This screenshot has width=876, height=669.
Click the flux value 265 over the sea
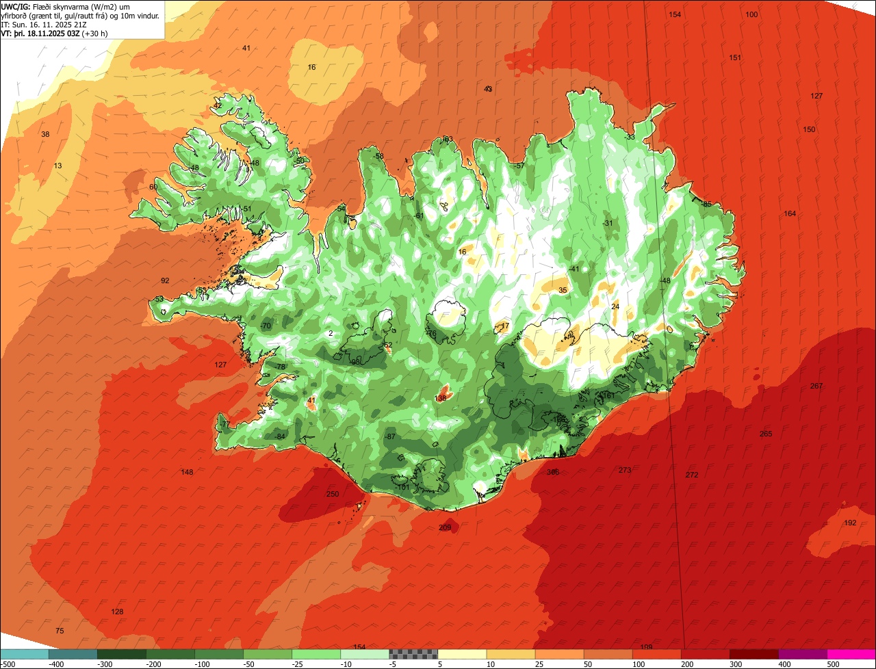point(766,434)
